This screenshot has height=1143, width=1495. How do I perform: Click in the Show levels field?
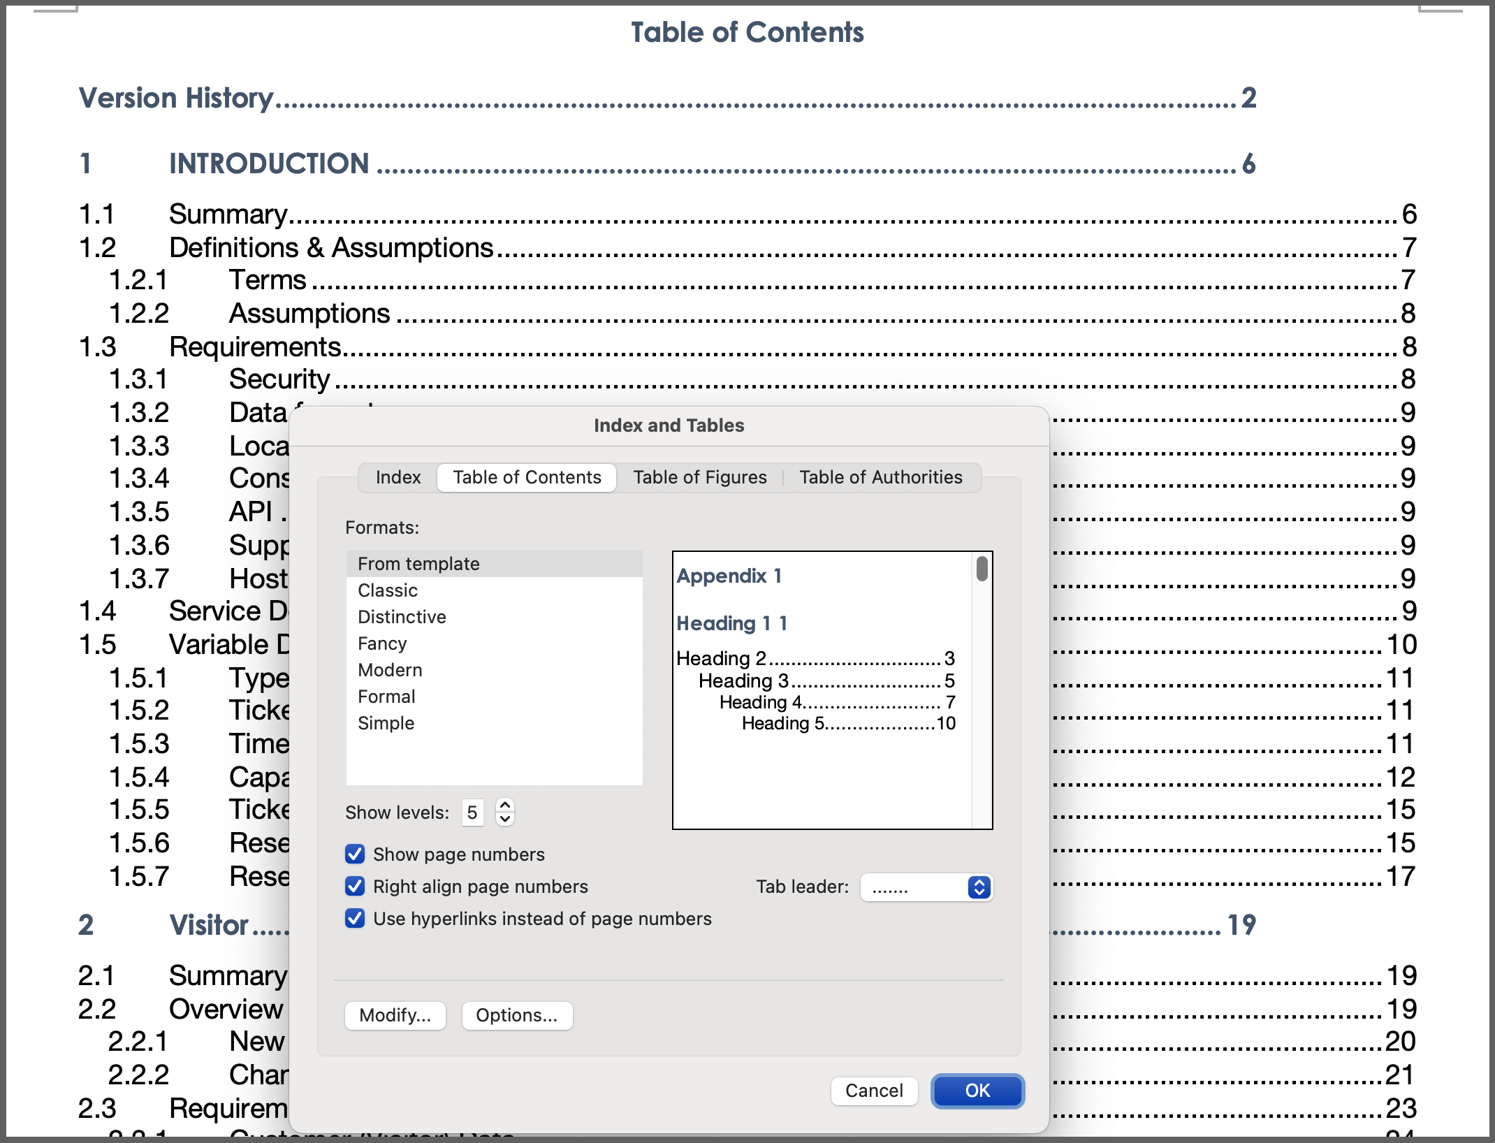(472, 813)
